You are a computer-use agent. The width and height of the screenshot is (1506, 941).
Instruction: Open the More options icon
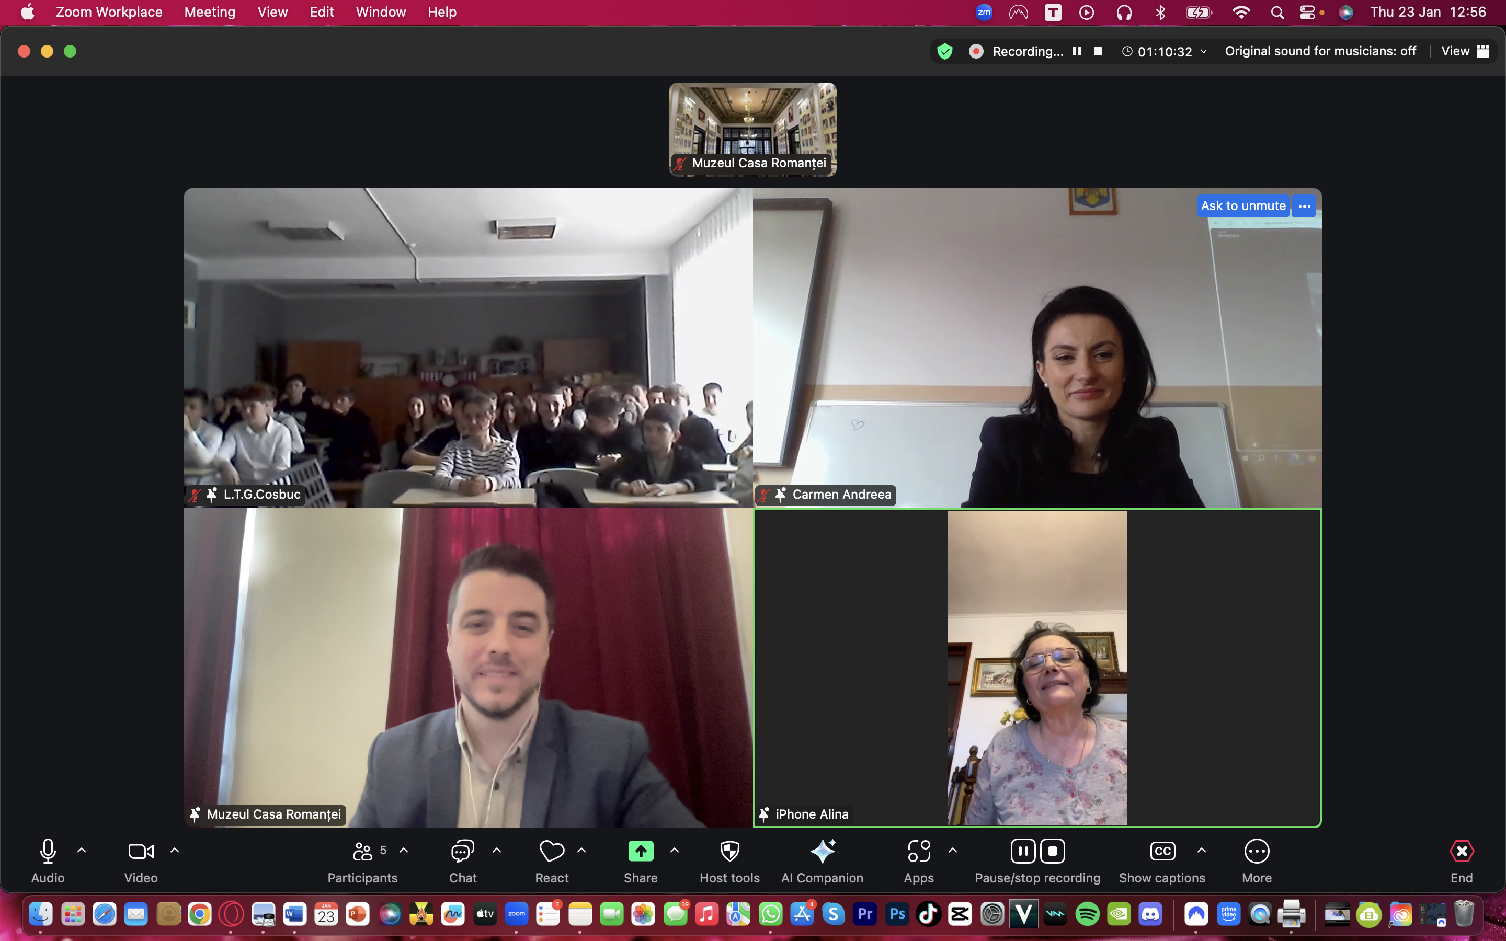(1257, 852)
